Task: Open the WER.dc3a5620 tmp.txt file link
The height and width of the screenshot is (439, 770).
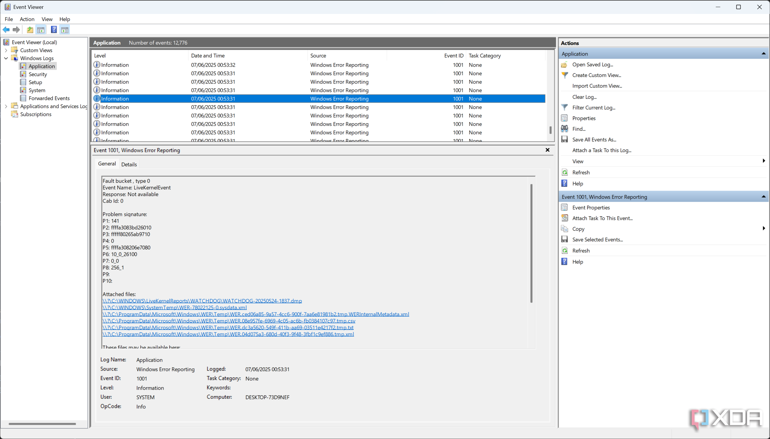Action: pyautogui.click(x=228, y=327)
